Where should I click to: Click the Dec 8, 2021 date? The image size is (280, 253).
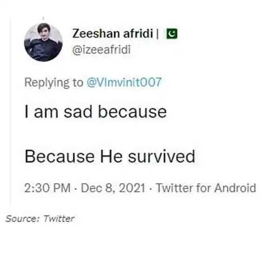pyautogui.click(x=113, y=188)
